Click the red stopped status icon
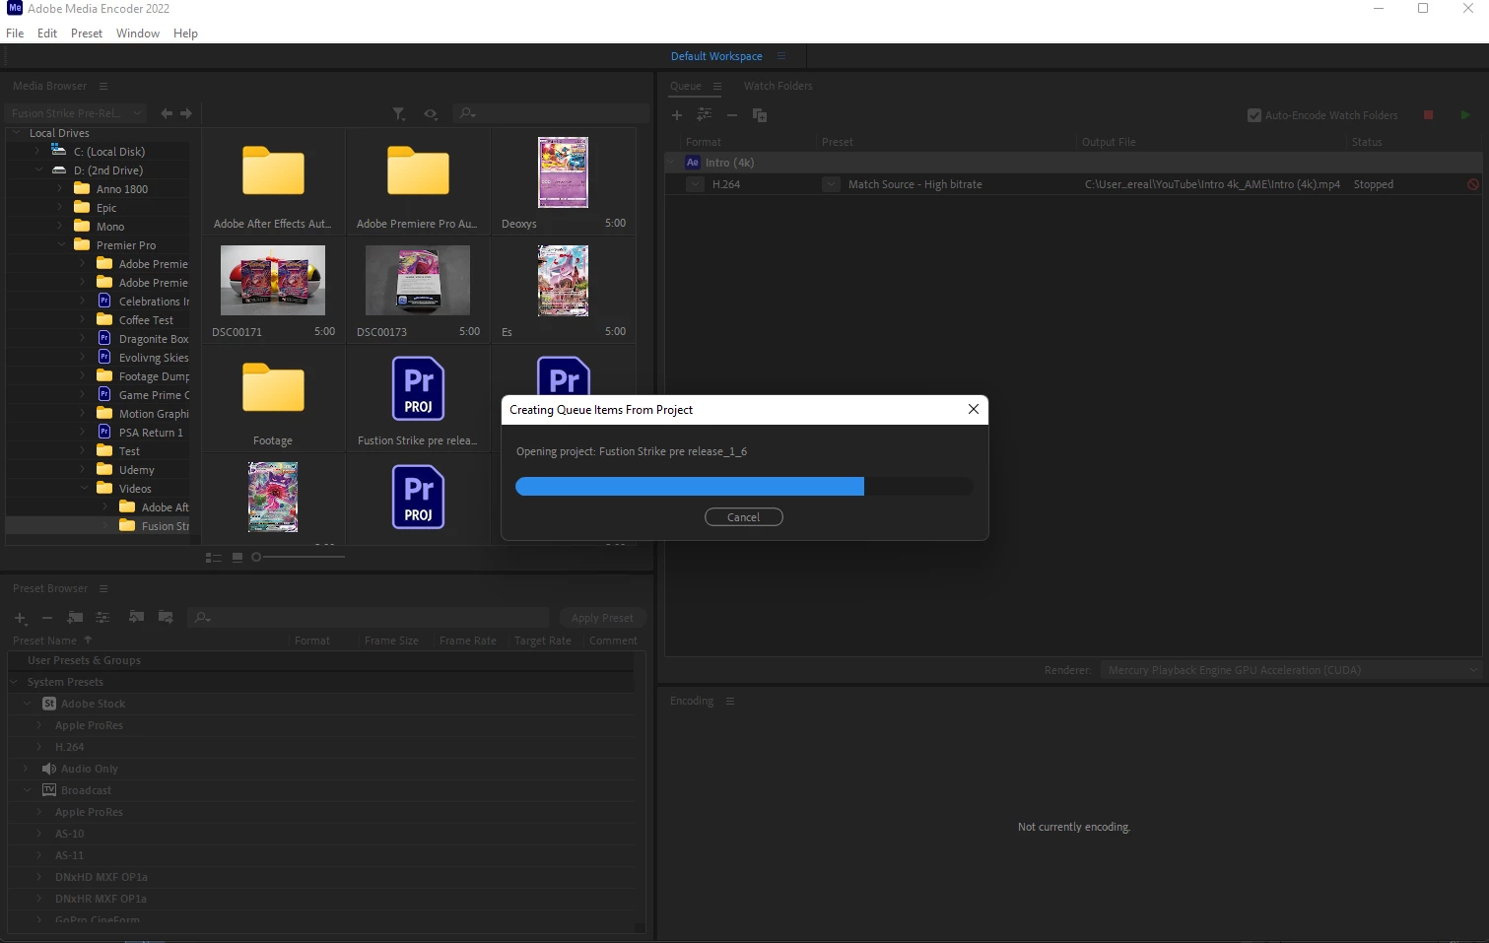This screenshot has height=943, width=1489. click(x=1472, y=184)
